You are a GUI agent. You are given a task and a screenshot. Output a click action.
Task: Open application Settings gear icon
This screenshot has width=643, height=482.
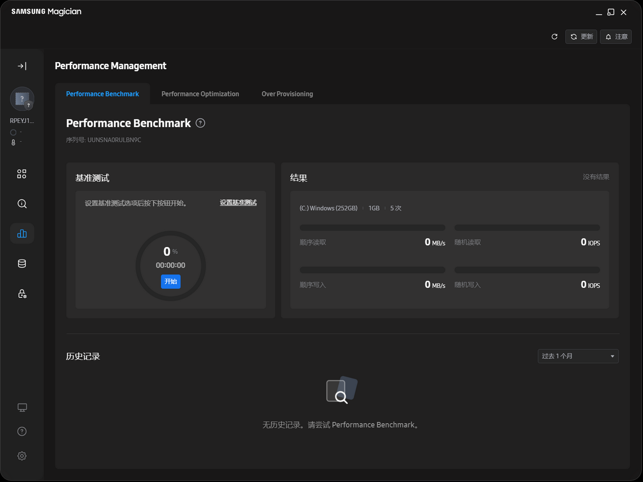pyautogui.click(x=22, y=455)
